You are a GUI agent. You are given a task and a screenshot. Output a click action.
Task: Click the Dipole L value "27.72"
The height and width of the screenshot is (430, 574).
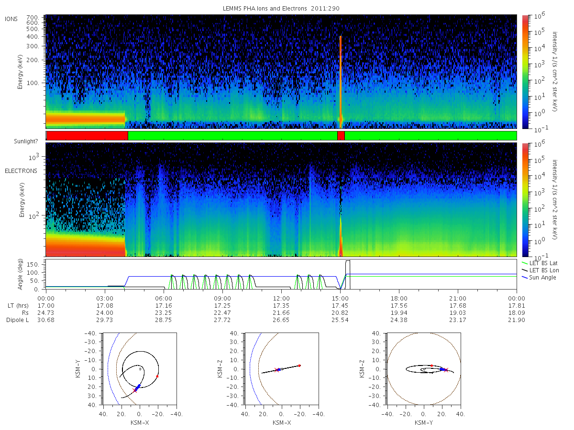222,320
